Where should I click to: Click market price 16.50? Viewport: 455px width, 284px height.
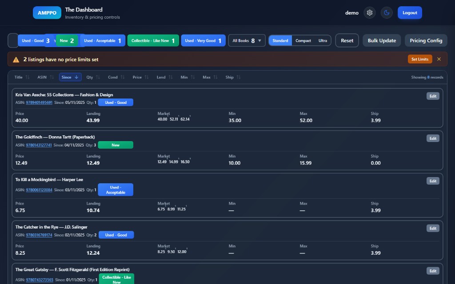(185, 162)
